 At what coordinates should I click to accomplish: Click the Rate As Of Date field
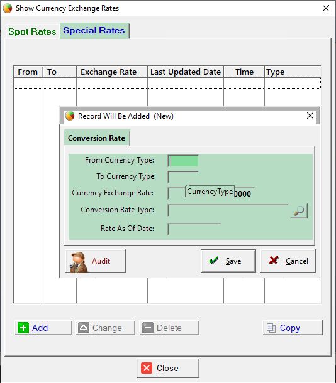[194, 229]
